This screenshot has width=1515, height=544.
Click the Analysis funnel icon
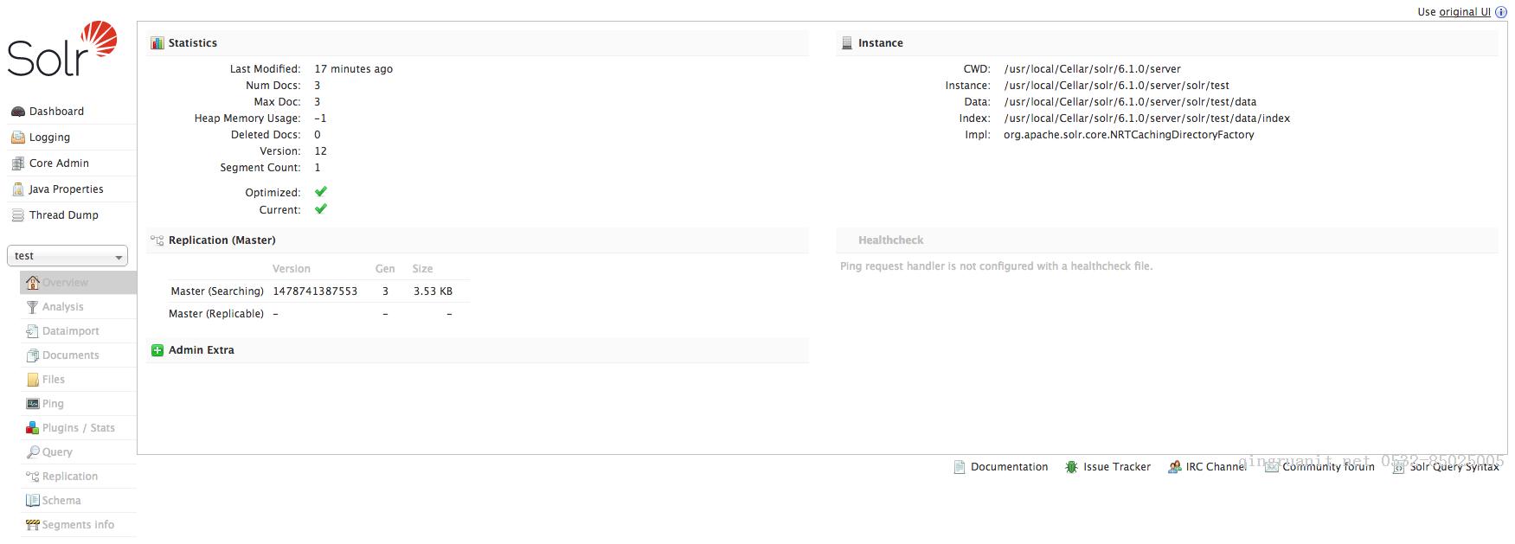pyautogui.click(x=33, y=307)
